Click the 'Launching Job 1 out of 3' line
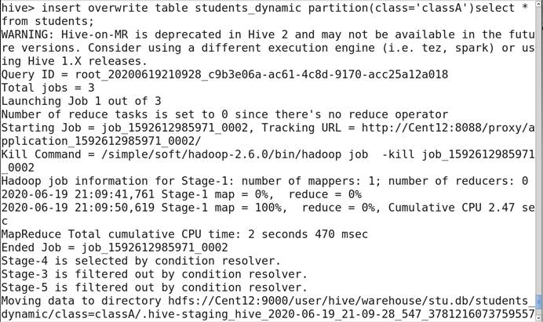This screenshot has width=543, height=322. coord(81,101)
